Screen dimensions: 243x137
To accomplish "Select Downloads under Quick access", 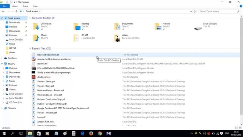I will tap(14, 22).
